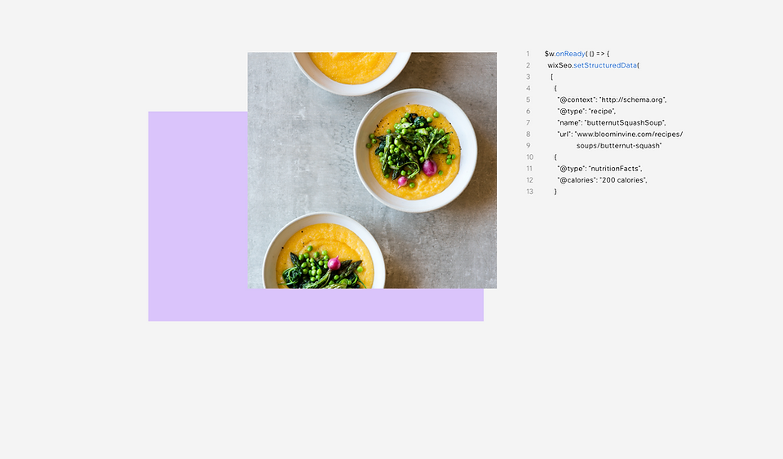This screenshot has width=783, height=459.
Task: Click line number 13 in the gutter
Action: pos(530,192)
